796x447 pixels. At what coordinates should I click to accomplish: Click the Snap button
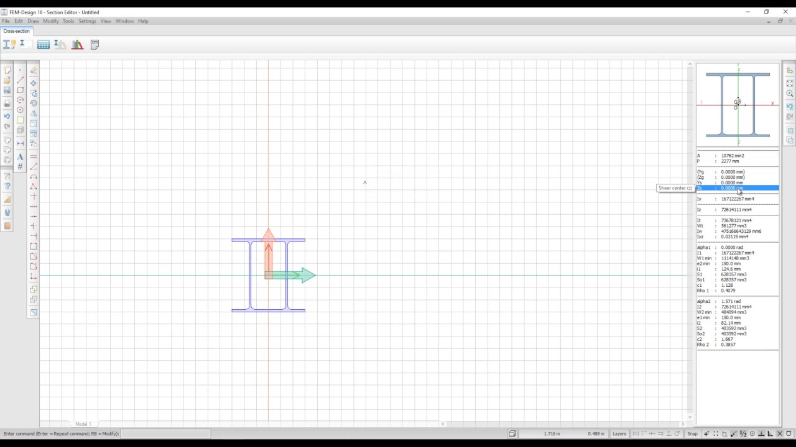pyautogui.click(x=692, y=433)
